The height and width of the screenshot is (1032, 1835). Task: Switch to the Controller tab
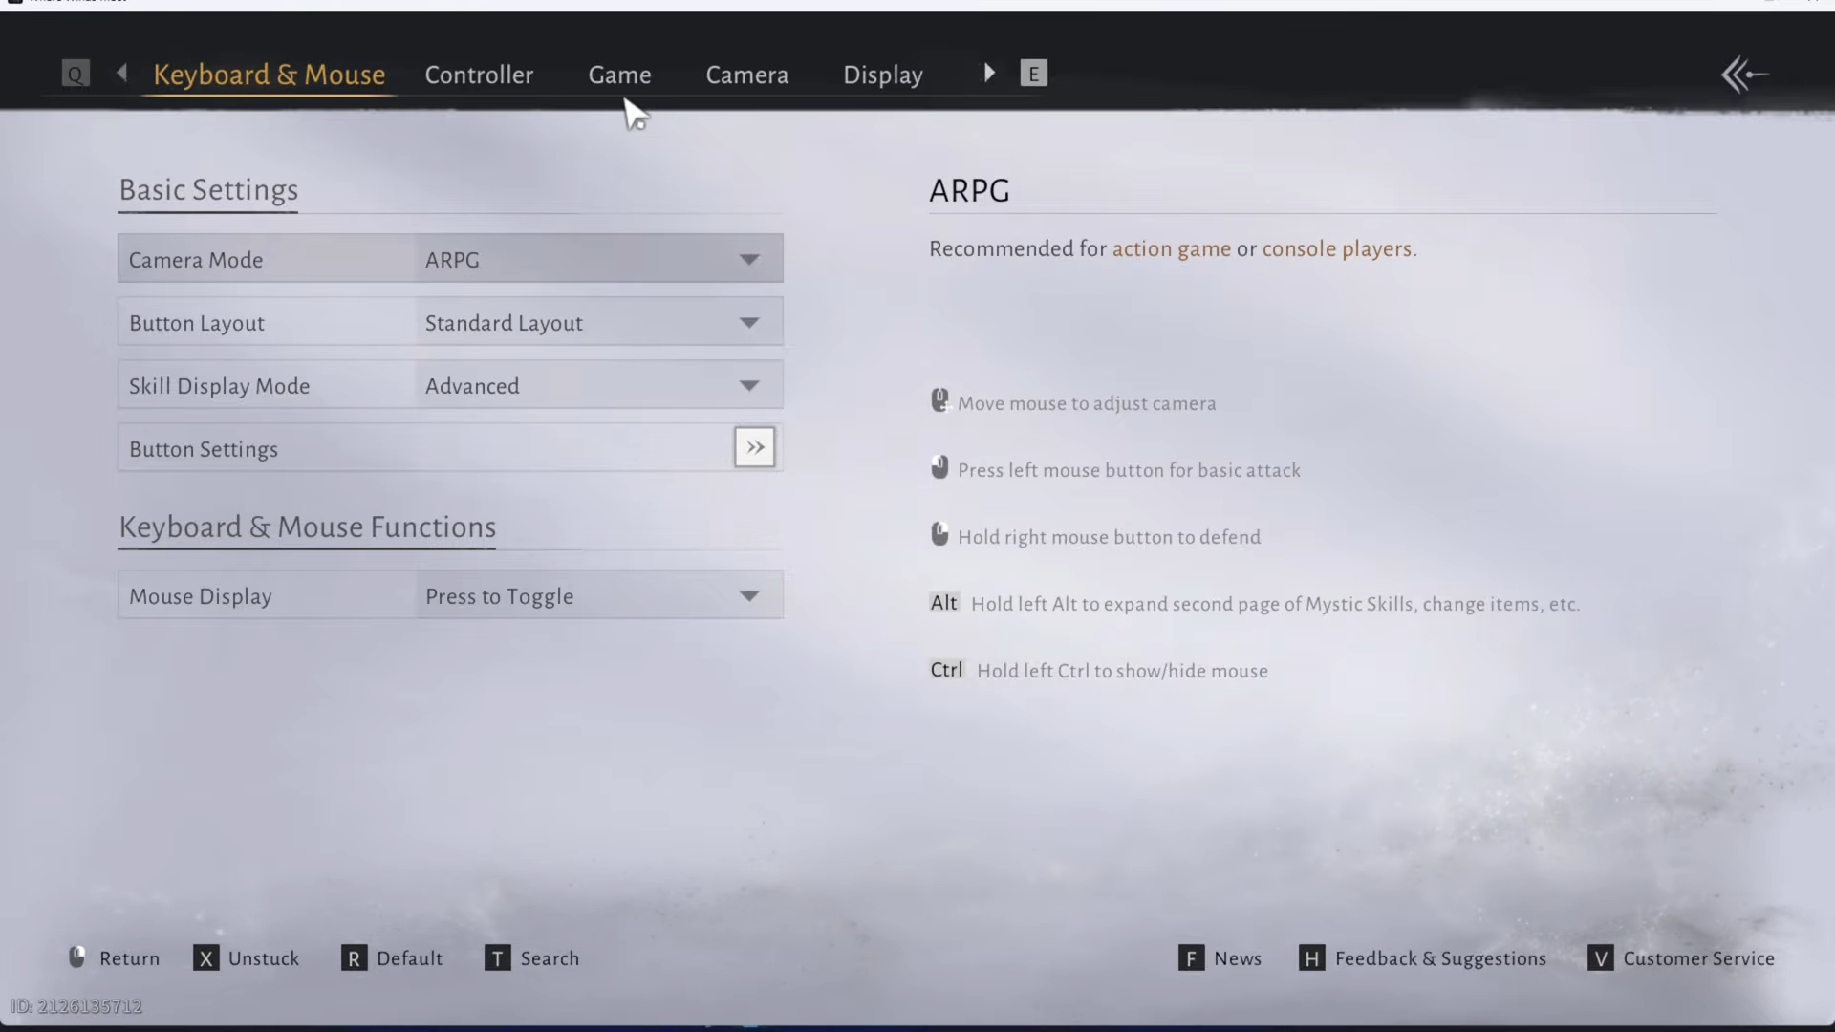479,75
